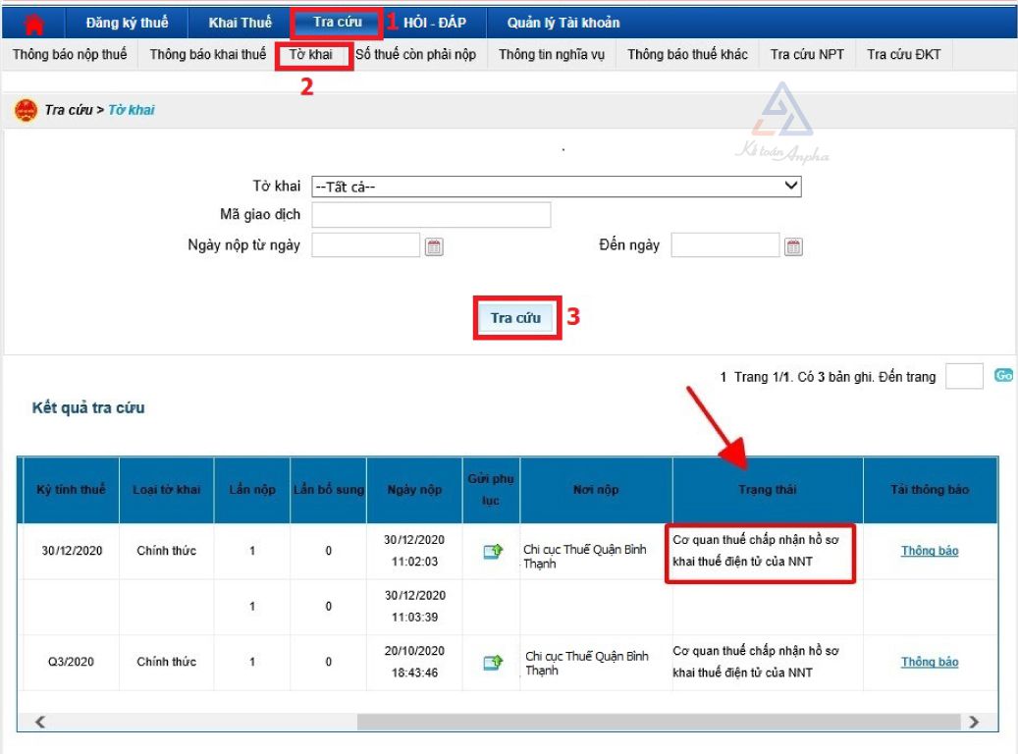
Task: Click right arrow of horizontal scrollbar
Action: tap(973, 722)
